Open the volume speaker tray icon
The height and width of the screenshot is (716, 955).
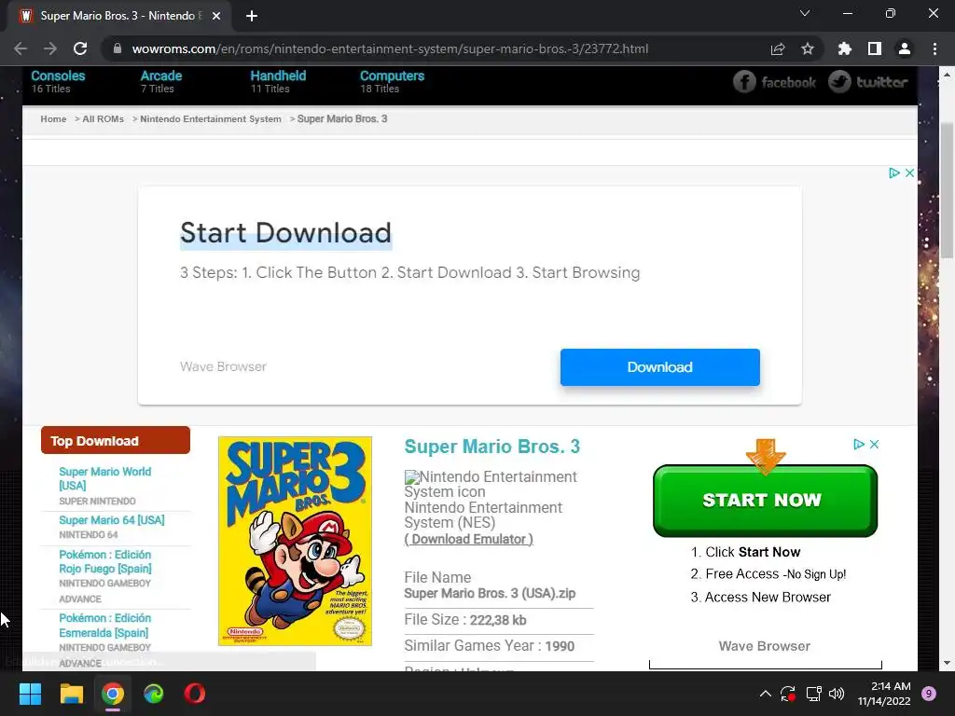(x=837, y=694)
